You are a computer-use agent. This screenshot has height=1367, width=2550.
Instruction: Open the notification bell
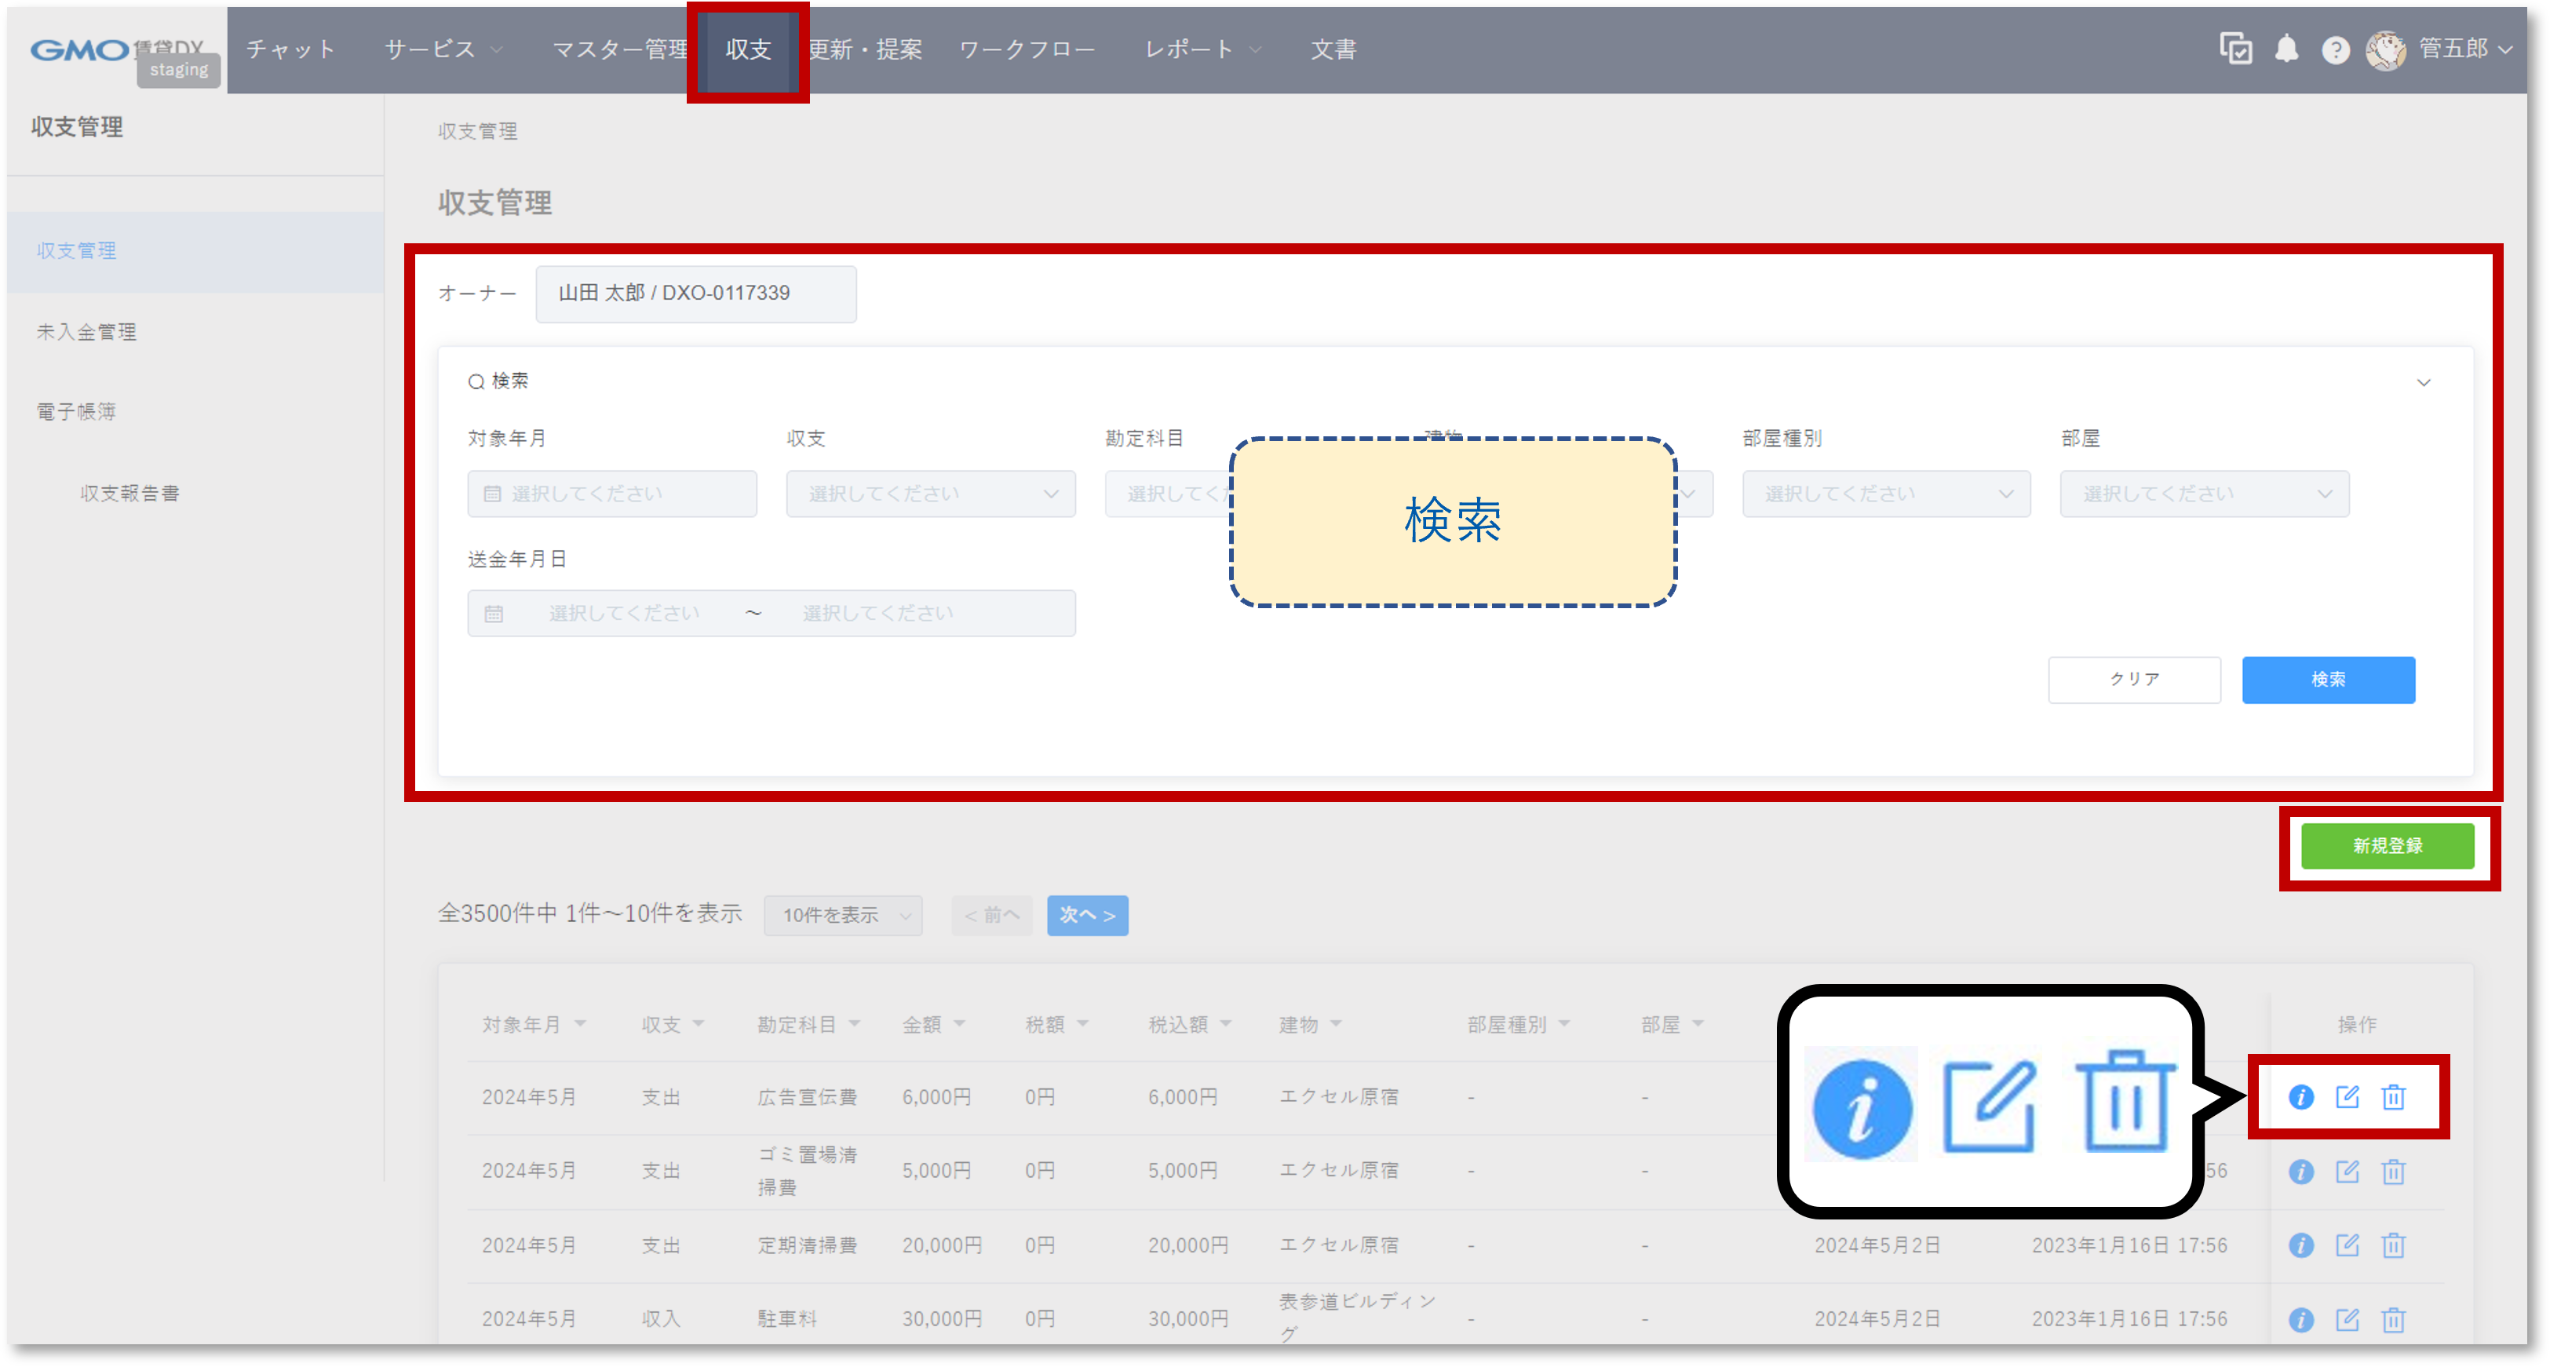click(2287, 50)
